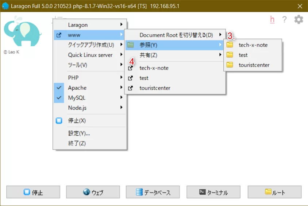Click external-link icon beside test site
Viewport: 308px width, 206px height.
click(x=130, y=78)
